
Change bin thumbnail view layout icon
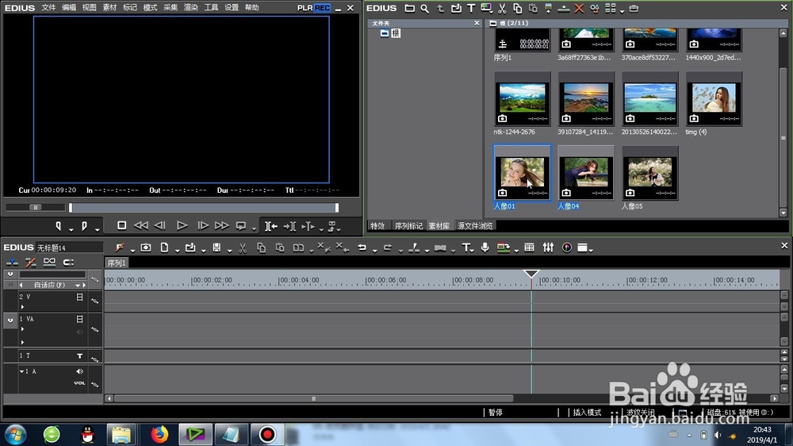tap(611, 8)
